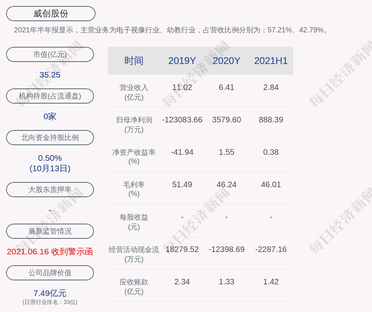This screenshot has width=372, height=312.
Task: Click the 归母净利润 value -123083.66
Action: [x=182, y=120]
